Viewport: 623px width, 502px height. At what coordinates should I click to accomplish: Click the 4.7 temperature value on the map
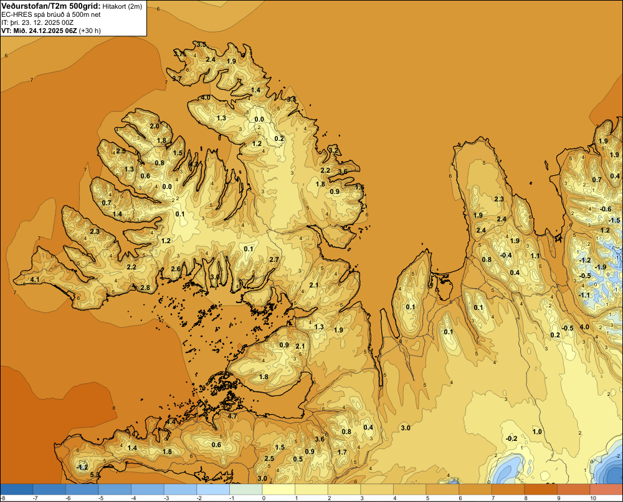[232, 416]
